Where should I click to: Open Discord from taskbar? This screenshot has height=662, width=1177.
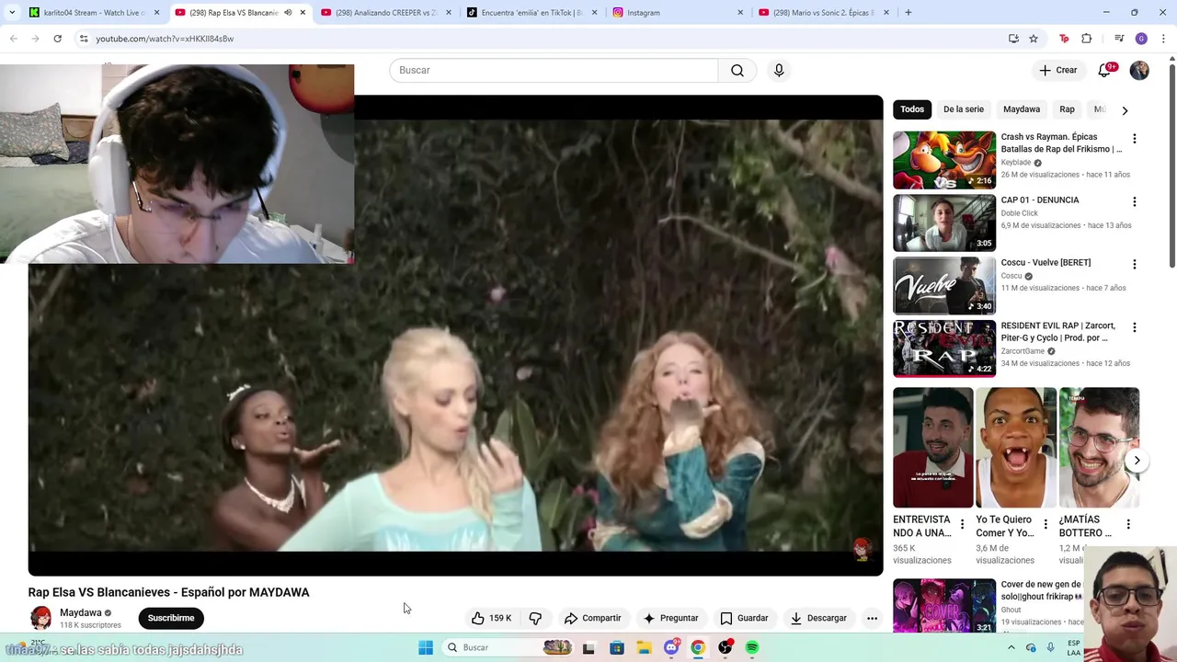tap(671, 647)
